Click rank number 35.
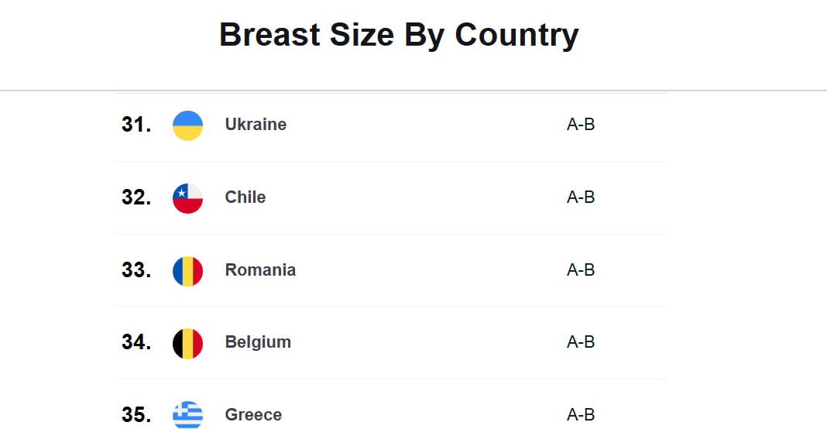The width and height of the screenshot is (827, 429). click(136, 415)
